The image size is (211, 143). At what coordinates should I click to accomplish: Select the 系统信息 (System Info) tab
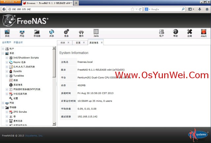(x=94, y=43)
